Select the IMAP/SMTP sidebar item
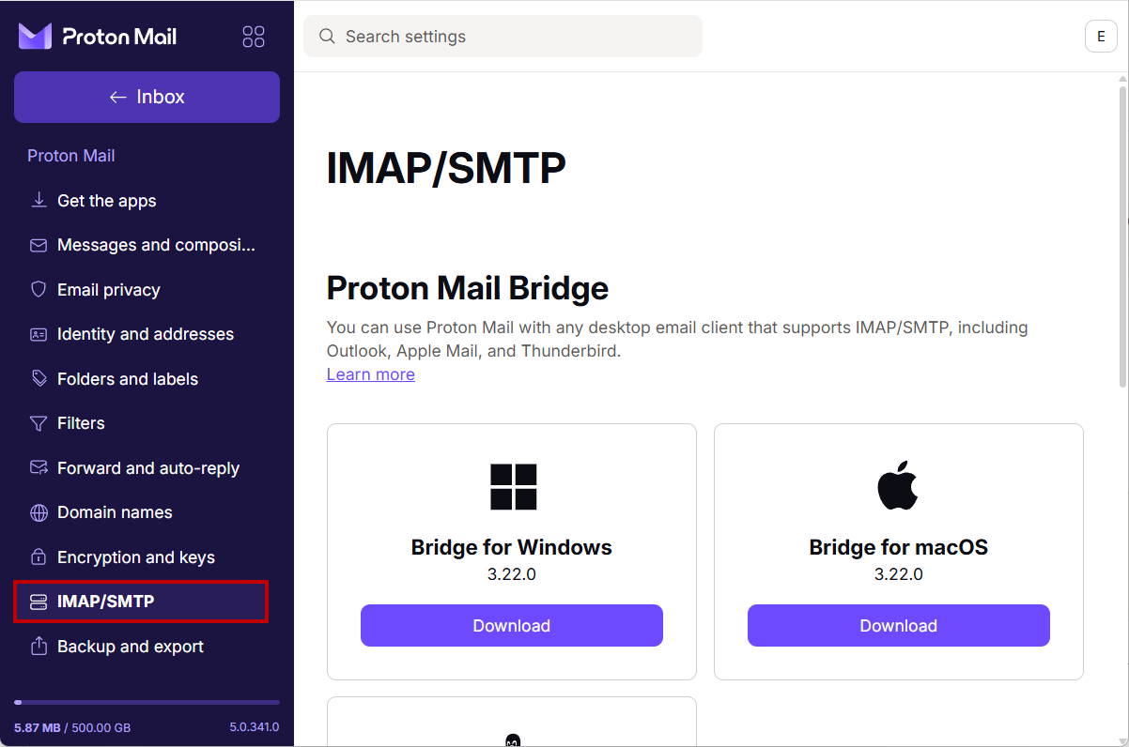 coord(141,602)
